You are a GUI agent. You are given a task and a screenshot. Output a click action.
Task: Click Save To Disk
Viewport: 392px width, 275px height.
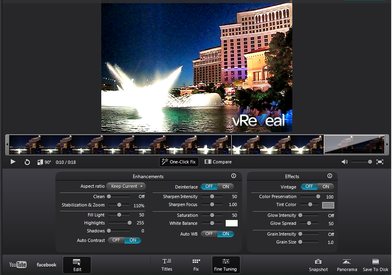[x=376, y=265]
